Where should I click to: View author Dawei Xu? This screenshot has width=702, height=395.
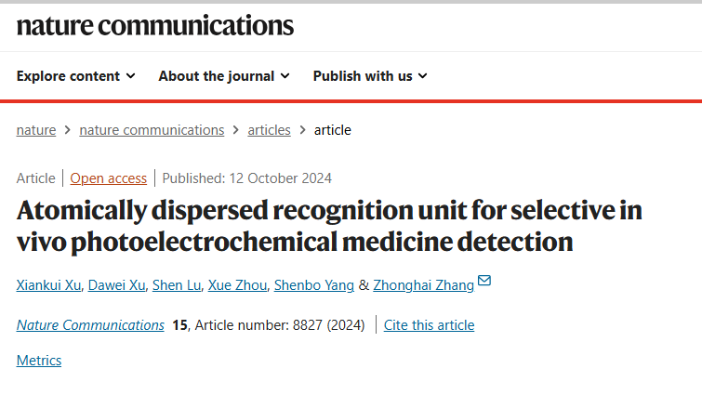(116, 285)
